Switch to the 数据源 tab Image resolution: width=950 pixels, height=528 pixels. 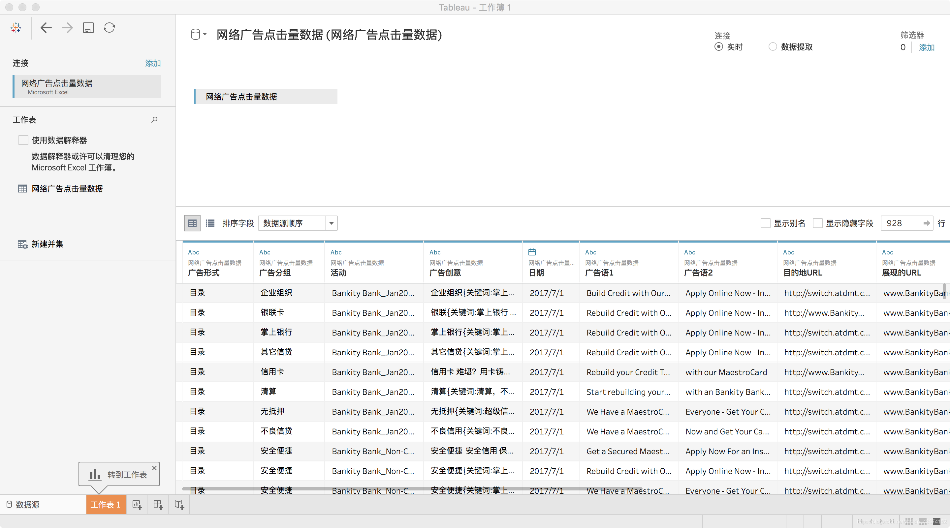point(23,505)
